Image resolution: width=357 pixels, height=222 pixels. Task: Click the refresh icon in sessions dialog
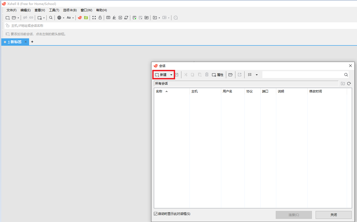[349, 84]
